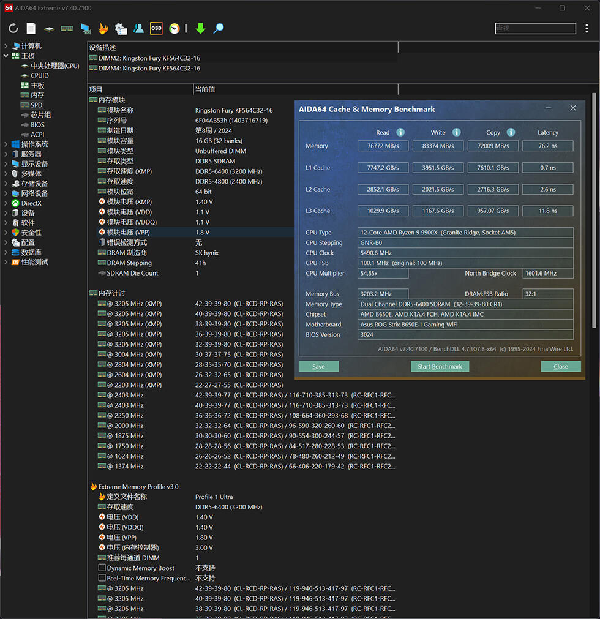Click the 设备描述 column header
The width and height of the screenshot is (600, 619).
pos(242,47)
